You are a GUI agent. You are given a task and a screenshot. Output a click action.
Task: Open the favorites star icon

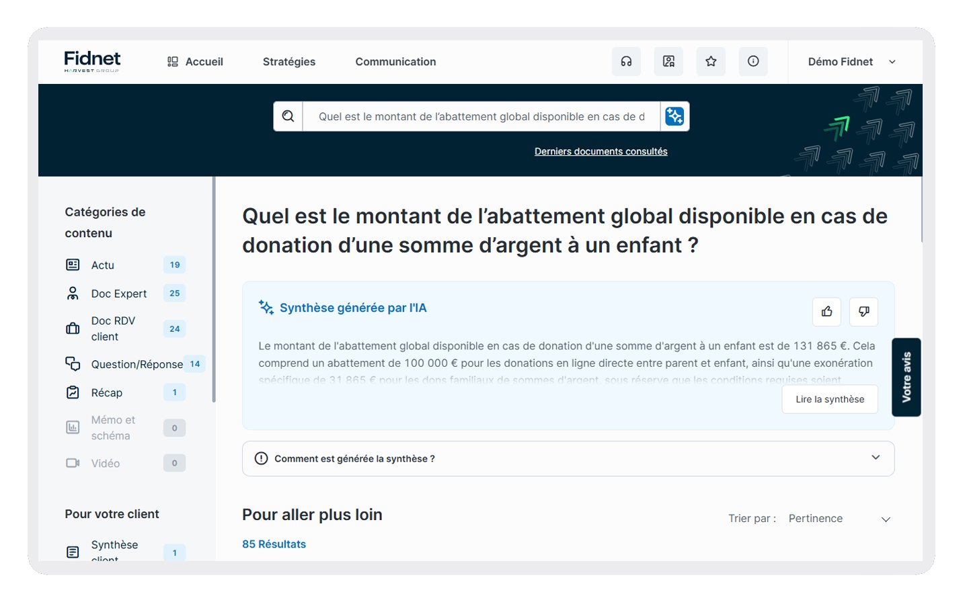tap(711, 61)
